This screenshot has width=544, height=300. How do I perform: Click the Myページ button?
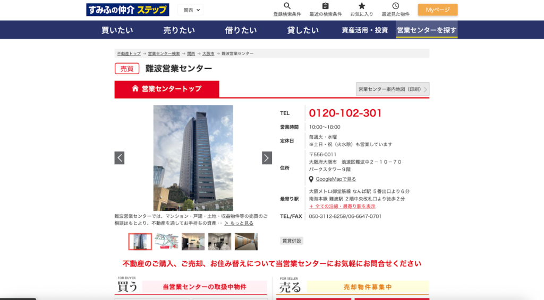point(438,10)
